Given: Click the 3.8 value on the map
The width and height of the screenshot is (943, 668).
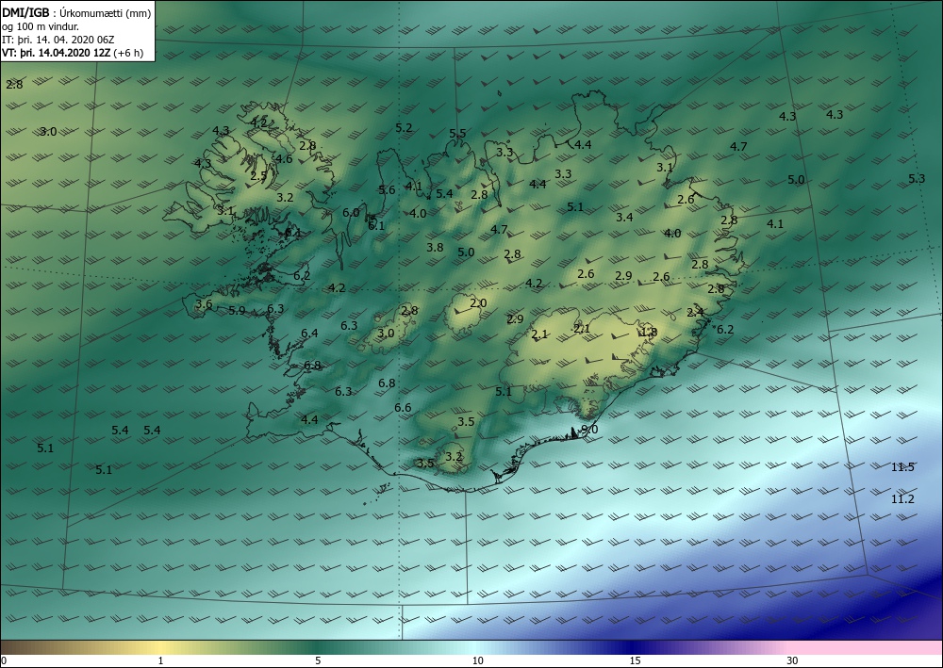Looking at the screenshot, I should click(x=435, y=248).
